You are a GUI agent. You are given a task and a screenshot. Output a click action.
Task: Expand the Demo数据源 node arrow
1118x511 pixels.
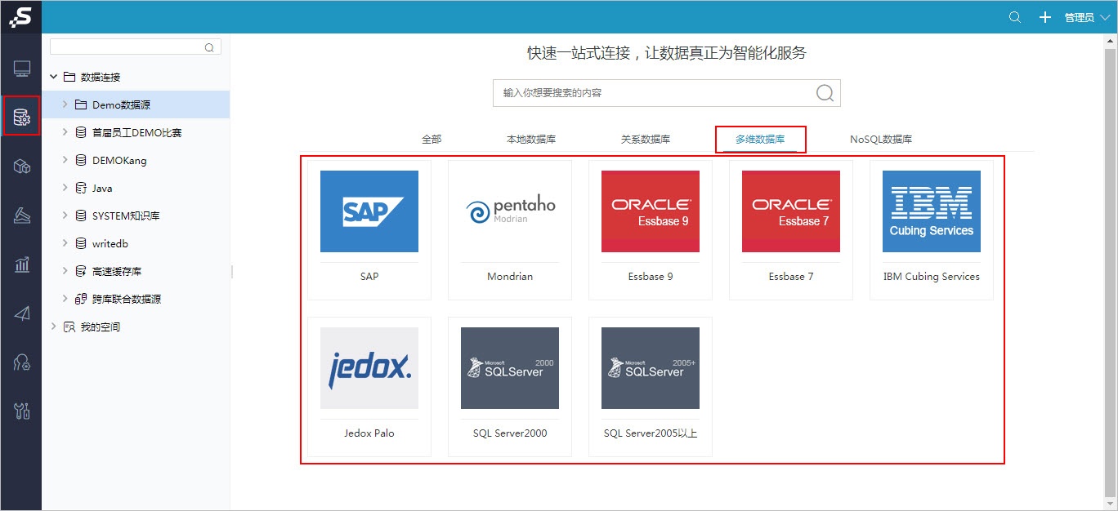pos(65,104)
